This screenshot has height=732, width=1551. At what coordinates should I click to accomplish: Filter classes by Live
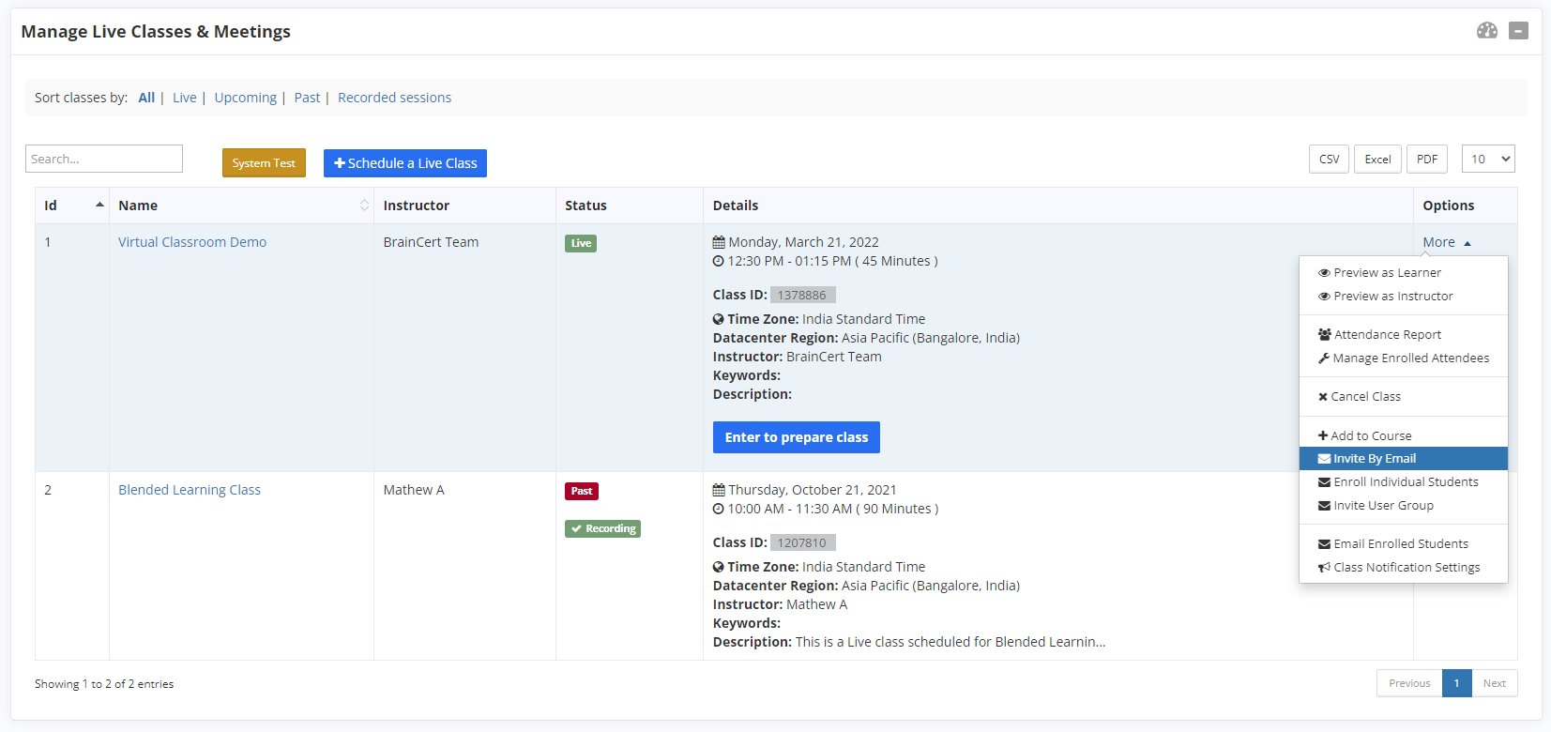click(x=185, y=98)
